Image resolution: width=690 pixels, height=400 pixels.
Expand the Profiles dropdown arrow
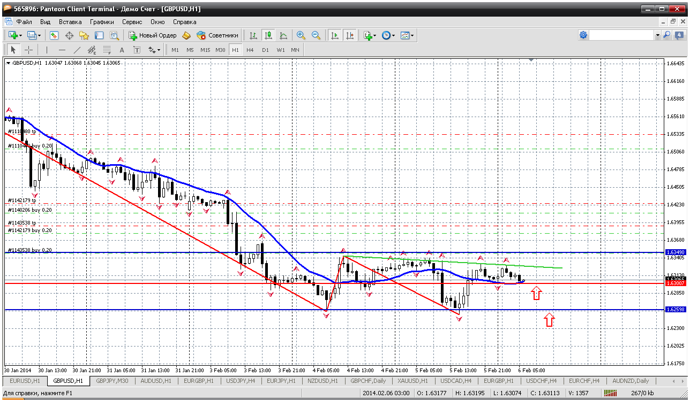(40, 35)
